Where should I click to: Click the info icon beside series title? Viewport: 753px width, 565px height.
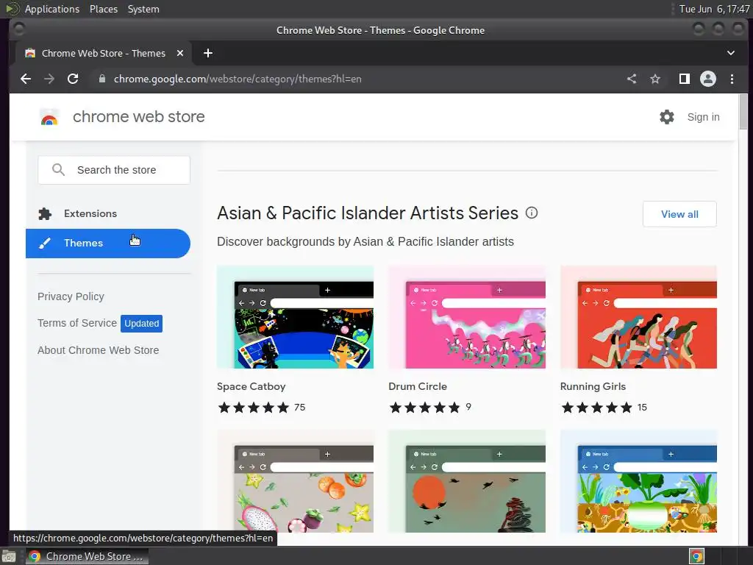[x=532, y=213]
